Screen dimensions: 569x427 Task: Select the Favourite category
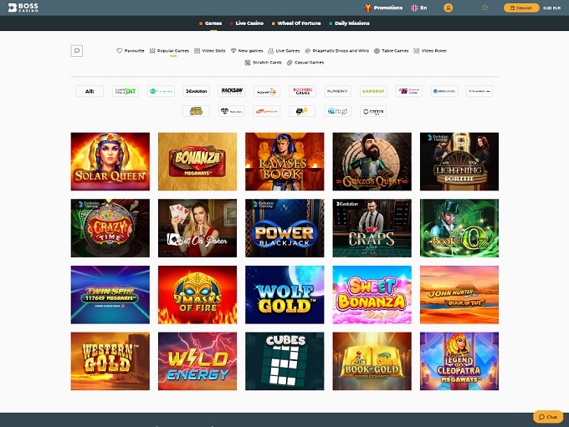[131, 51]
